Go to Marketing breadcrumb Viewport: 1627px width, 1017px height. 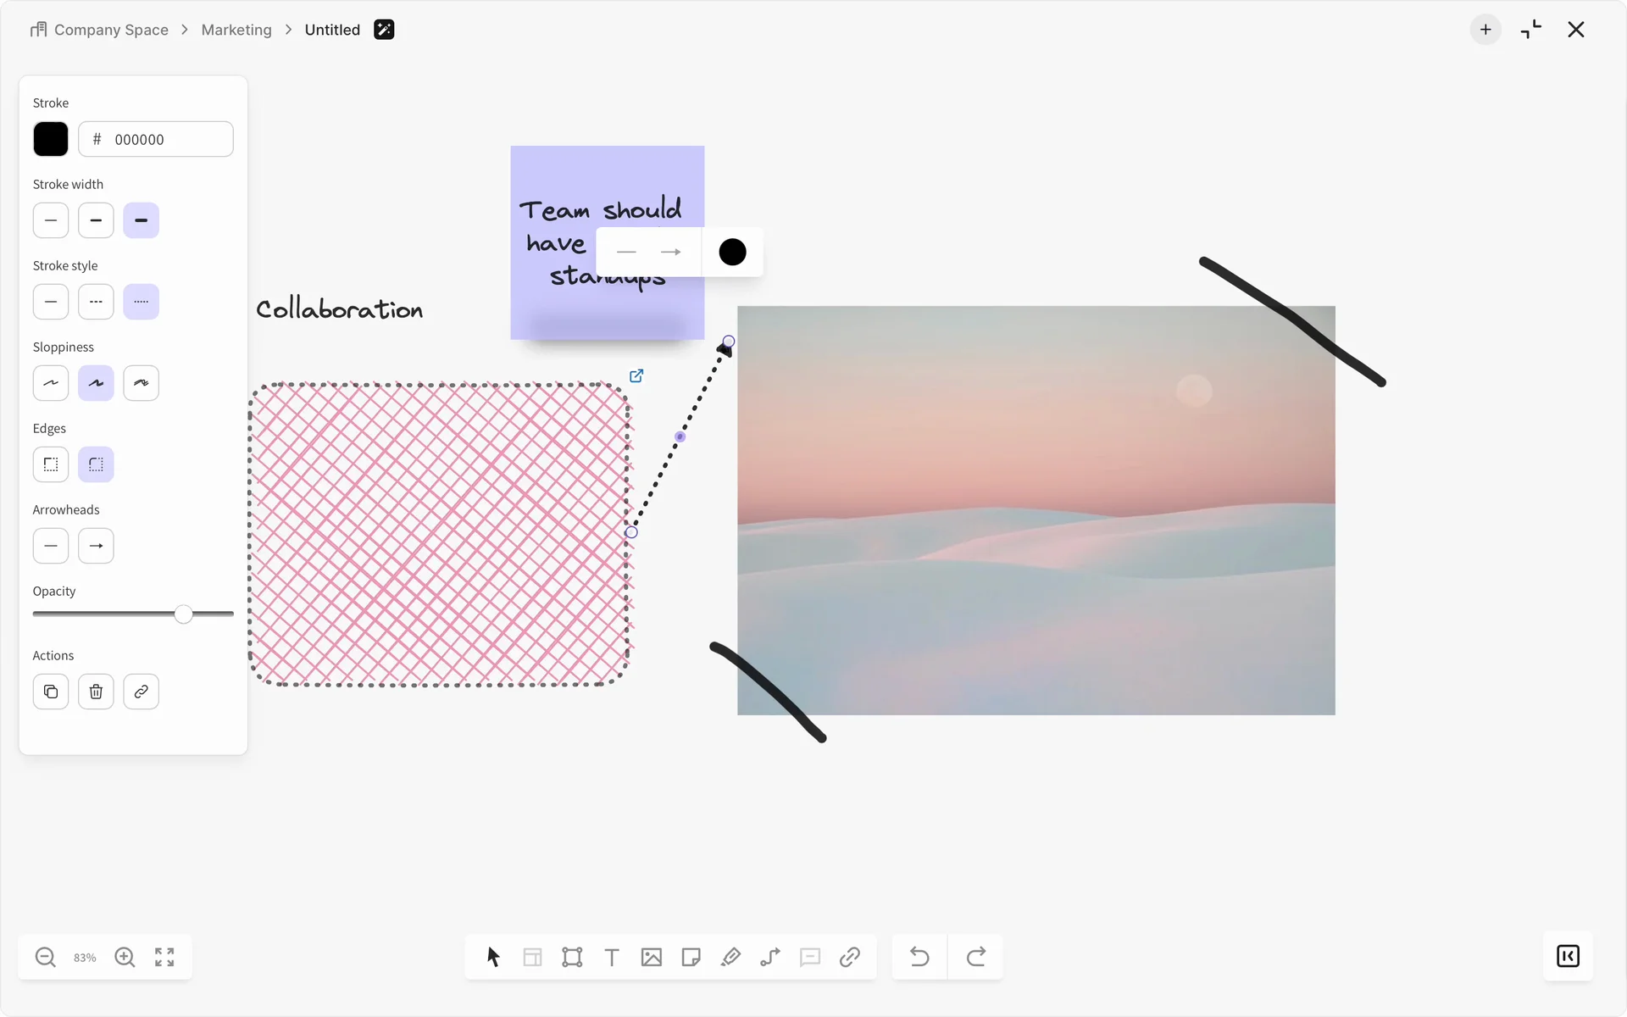point(236,30)
